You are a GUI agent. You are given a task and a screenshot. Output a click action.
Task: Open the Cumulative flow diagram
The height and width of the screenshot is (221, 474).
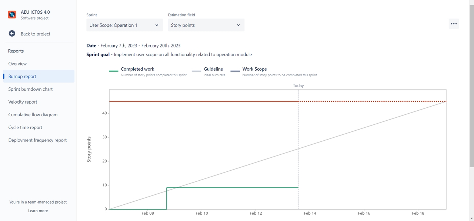click(33, 115)
